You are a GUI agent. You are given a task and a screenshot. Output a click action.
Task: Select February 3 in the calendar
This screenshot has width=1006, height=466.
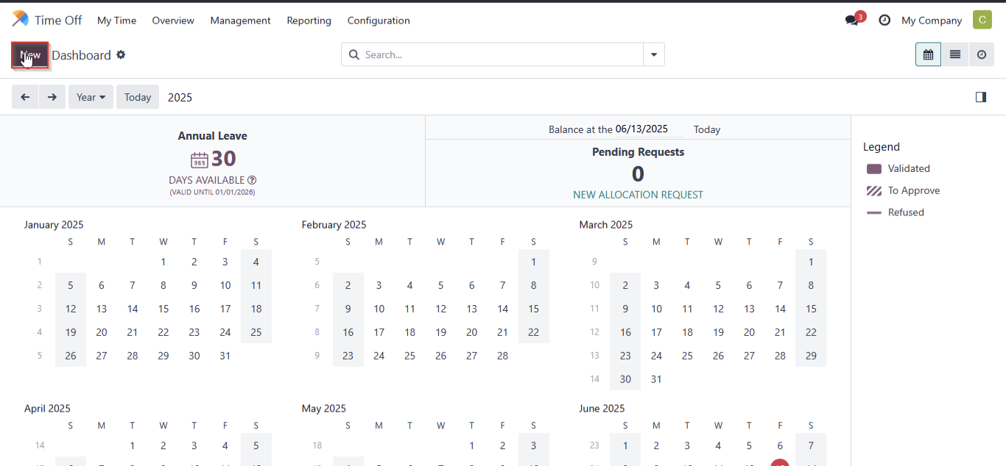[x=379, y=285]
